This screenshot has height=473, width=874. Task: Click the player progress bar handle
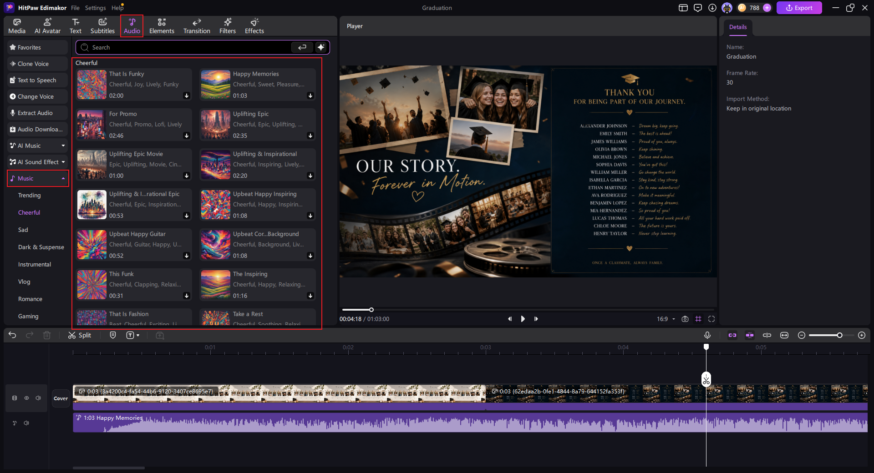click(x=371, y=310)
